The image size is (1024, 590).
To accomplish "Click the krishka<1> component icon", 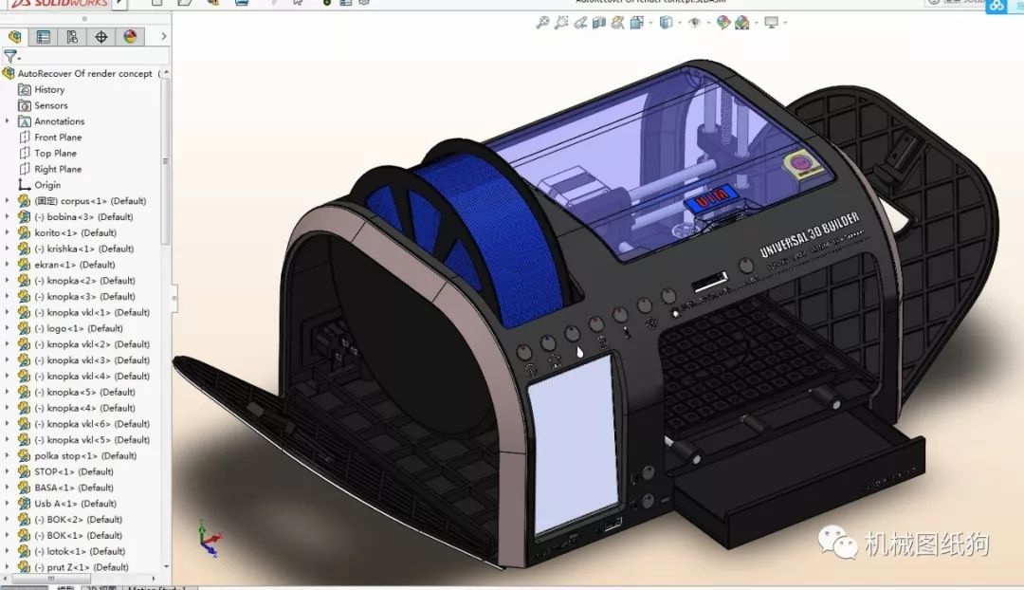I will (x=25, y=249).
